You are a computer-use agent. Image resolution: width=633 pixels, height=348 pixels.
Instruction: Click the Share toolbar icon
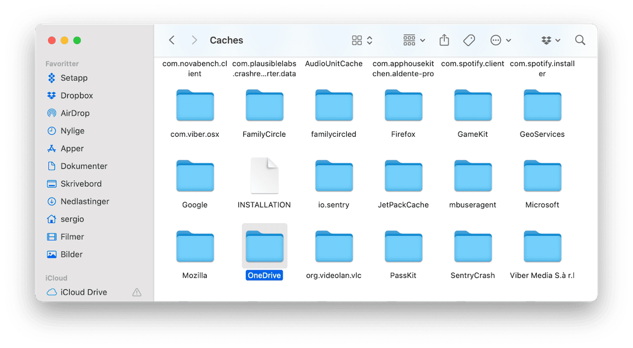pyautogui.click(x=444, y=40)
